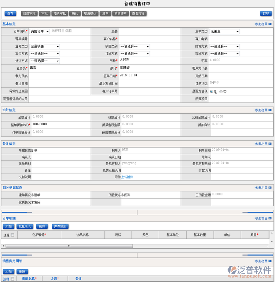Click 添加 button in 订单明细
Screen dimensions: 275x282
tap(8, 227)
